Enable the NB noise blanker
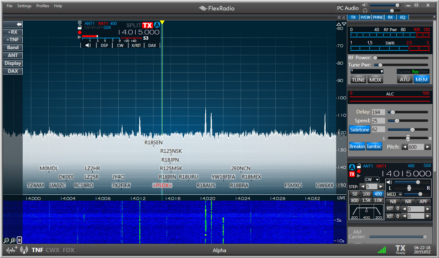Image resolution: width=439 pixels, height=258 pixels. point(392,201)
